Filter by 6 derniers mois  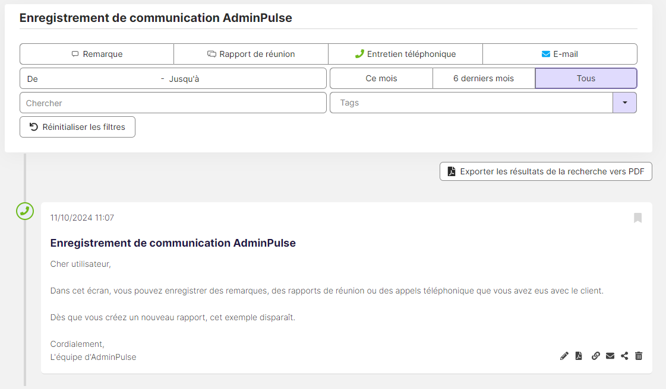[x=484, y=78]
